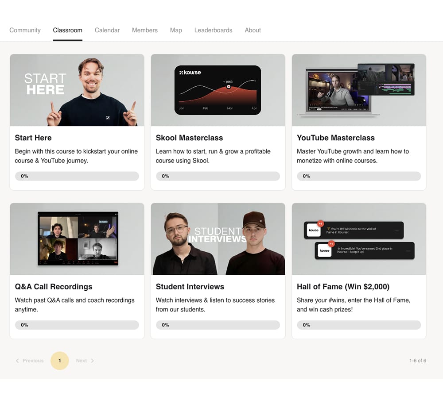
Task: Click 'Watch past Q&A calls' description text
Action: [74, 304]
